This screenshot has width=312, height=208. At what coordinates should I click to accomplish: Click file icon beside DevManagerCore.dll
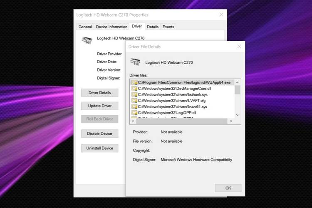pos(134,88)
